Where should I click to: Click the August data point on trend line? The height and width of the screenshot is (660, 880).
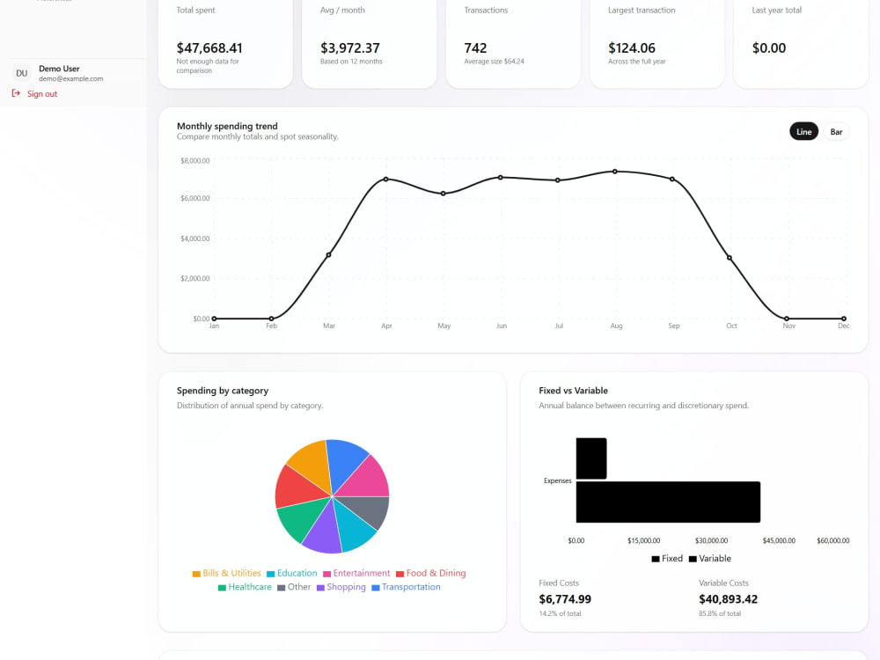(x=615, y=172)
